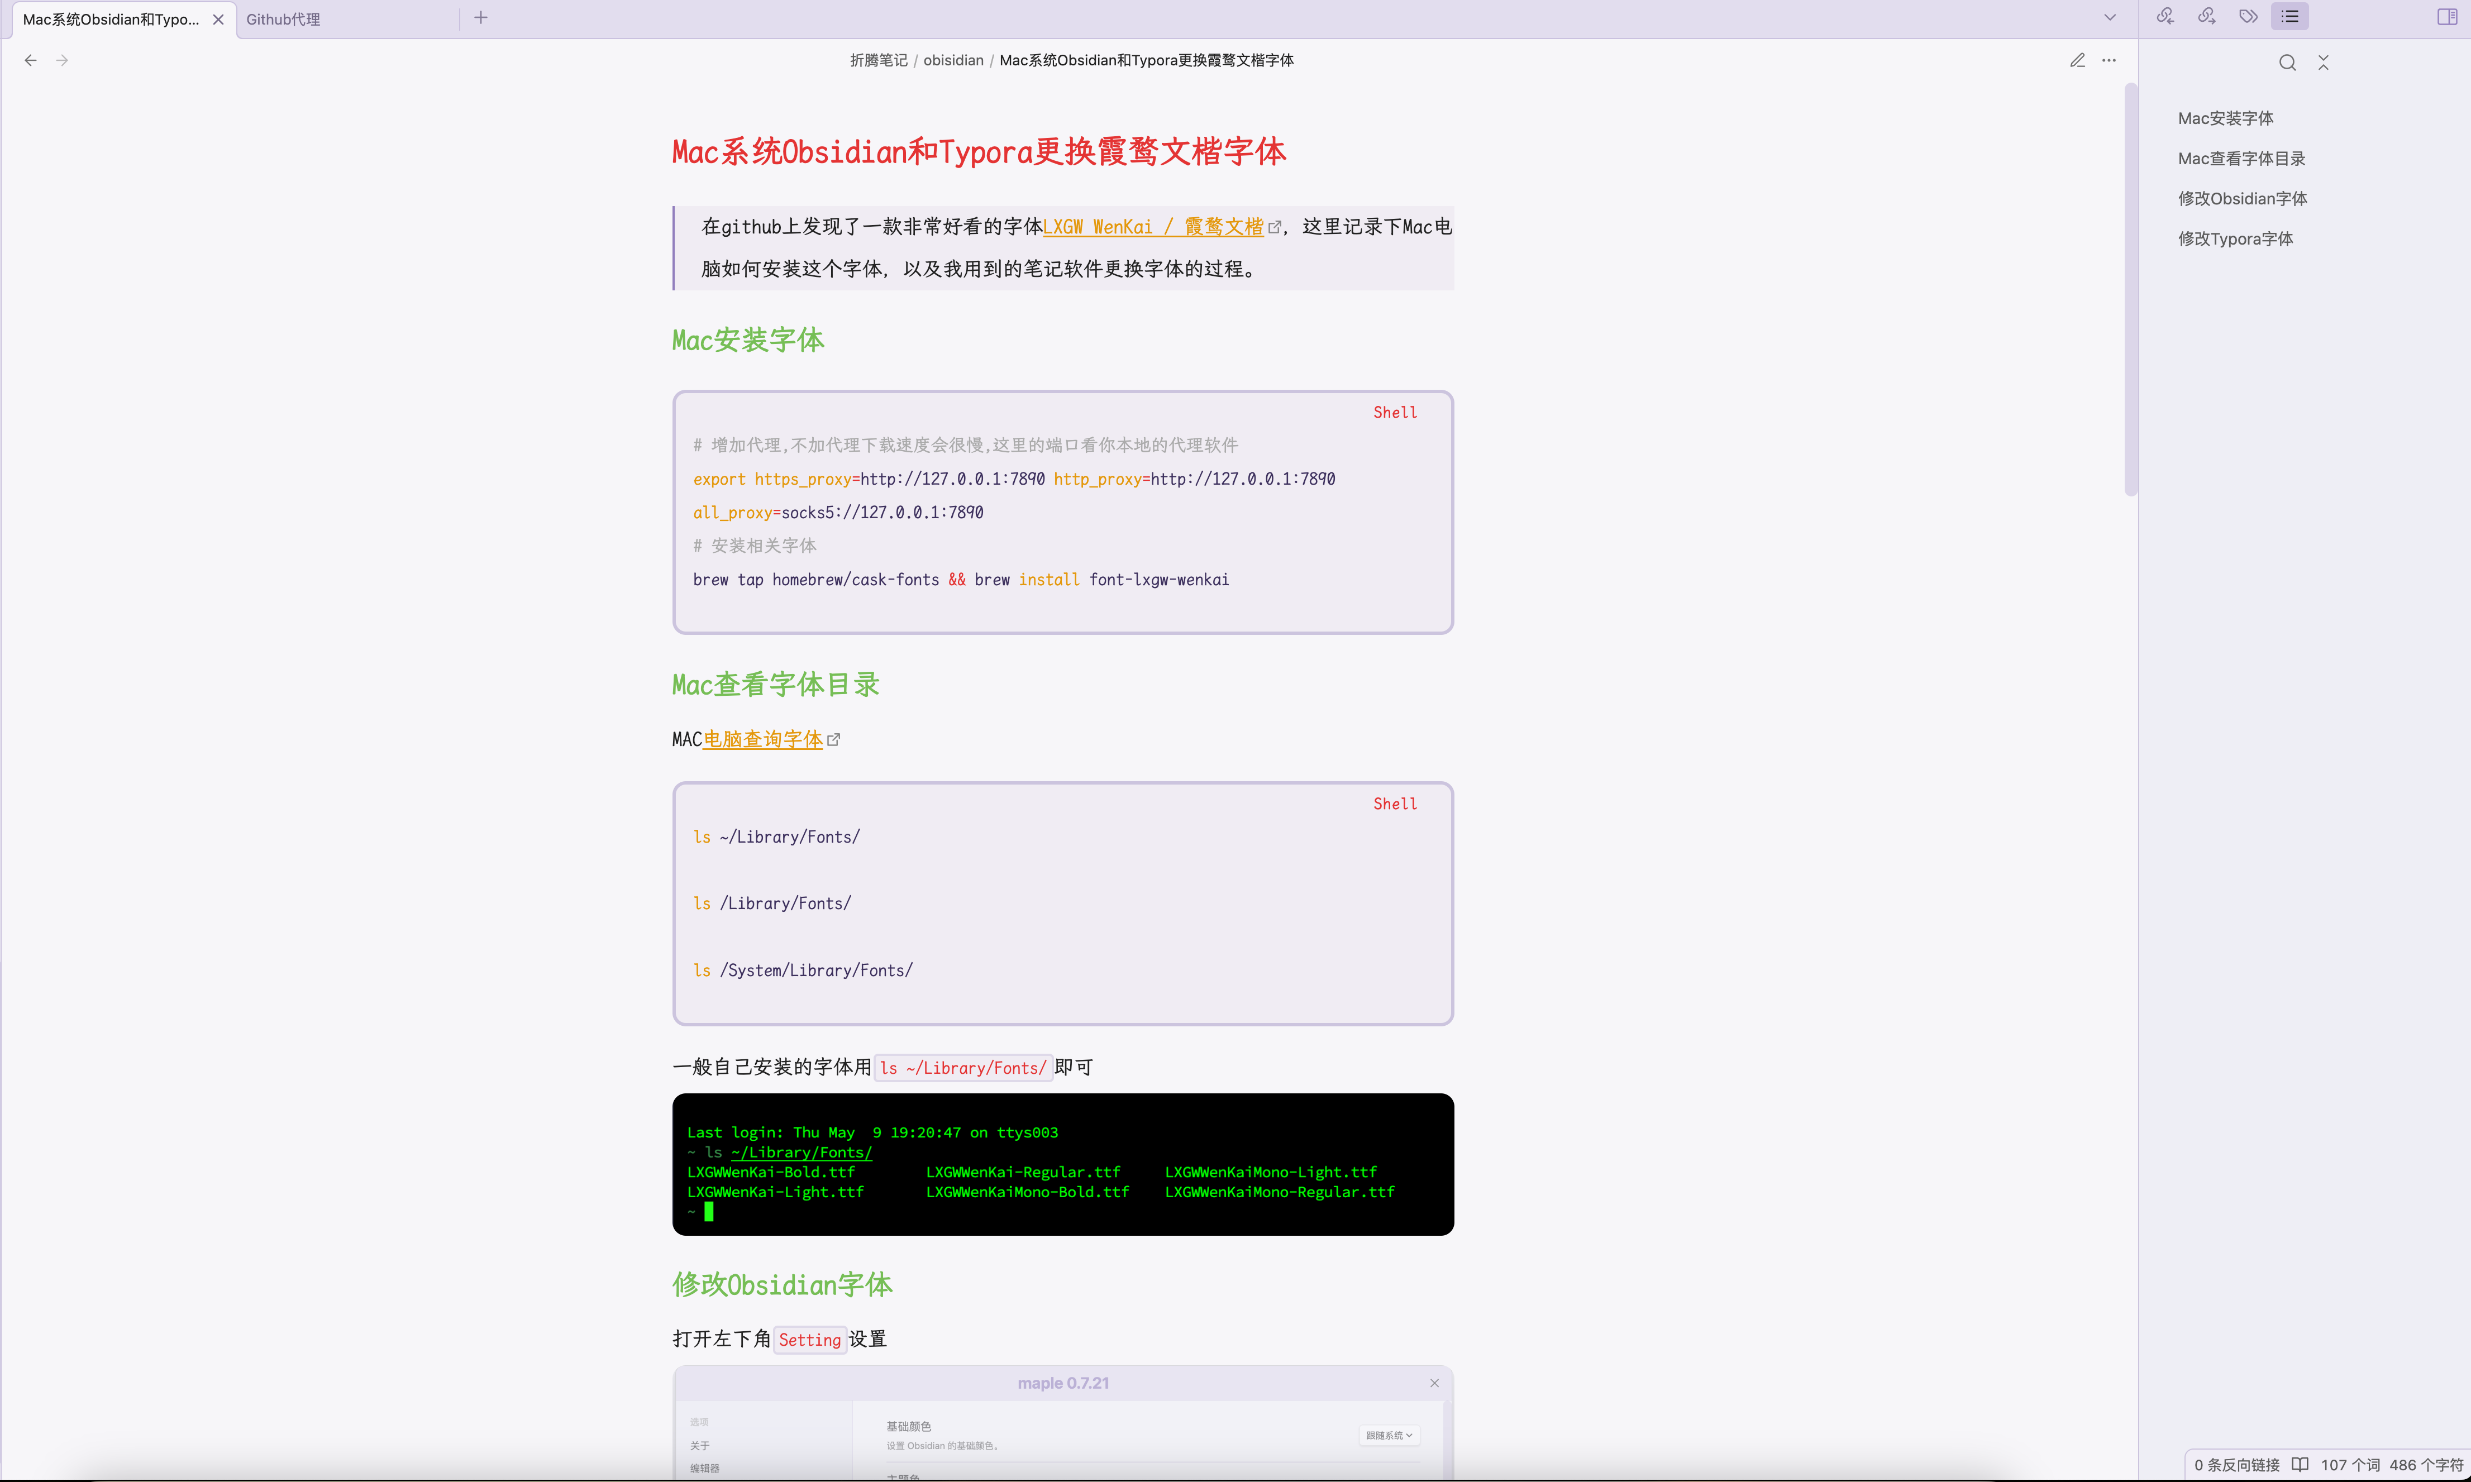
Task: Go to obisidian folder in breadcrumb
Action: tap(953, 61)
